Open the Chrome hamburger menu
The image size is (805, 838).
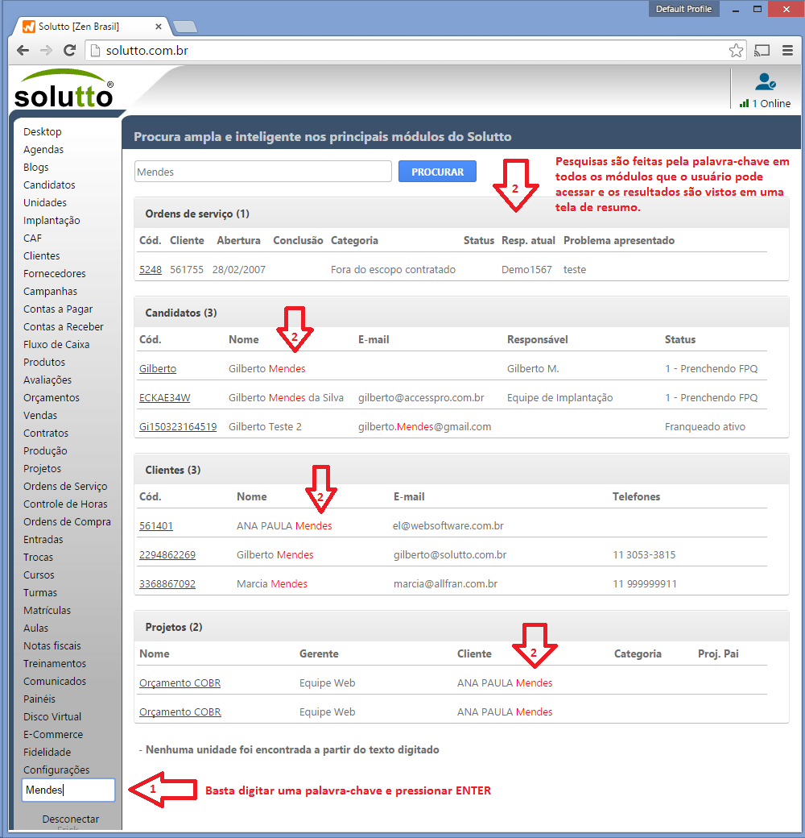pyautogui.click(x=787, y=50)
